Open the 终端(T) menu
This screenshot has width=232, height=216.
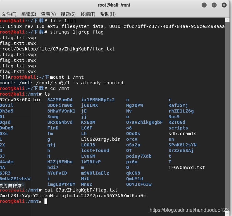point(88,14)
